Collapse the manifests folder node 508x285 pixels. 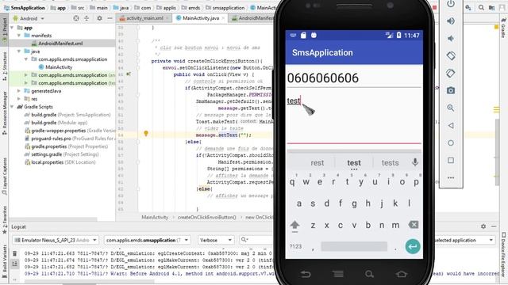click(19, 36)
